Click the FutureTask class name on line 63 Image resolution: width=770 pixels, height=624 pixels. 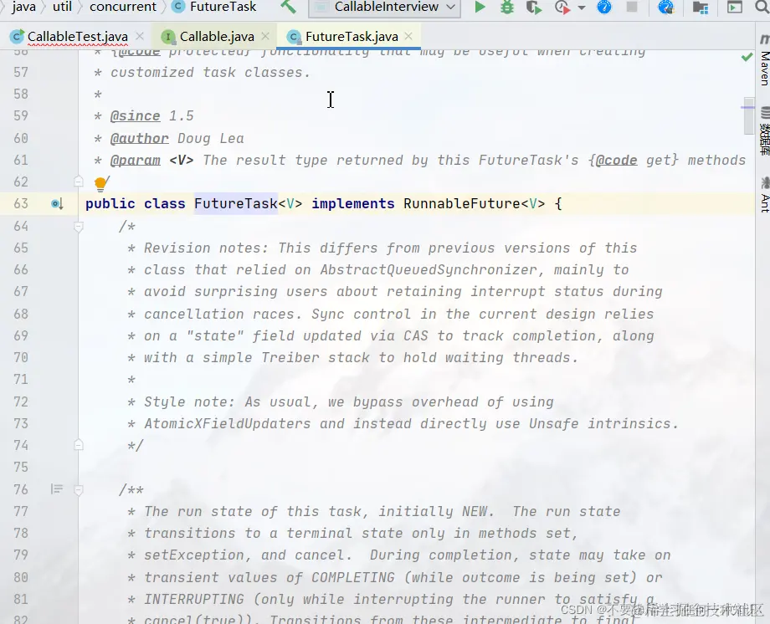click(x=236, y=204)
